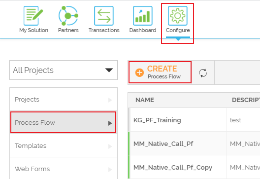
Task: Expand the Projects sidebar arrow
Action: click(110, 100)
